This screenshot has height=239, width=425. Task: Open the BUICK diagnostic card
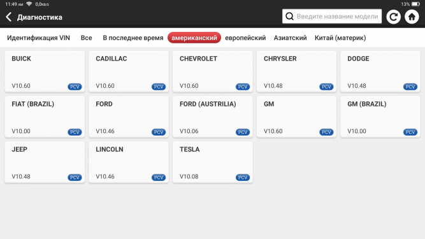[45, 71]
